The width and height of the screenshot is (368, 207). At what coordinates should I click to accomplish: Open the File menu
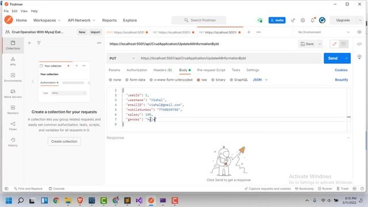point(6,11)
